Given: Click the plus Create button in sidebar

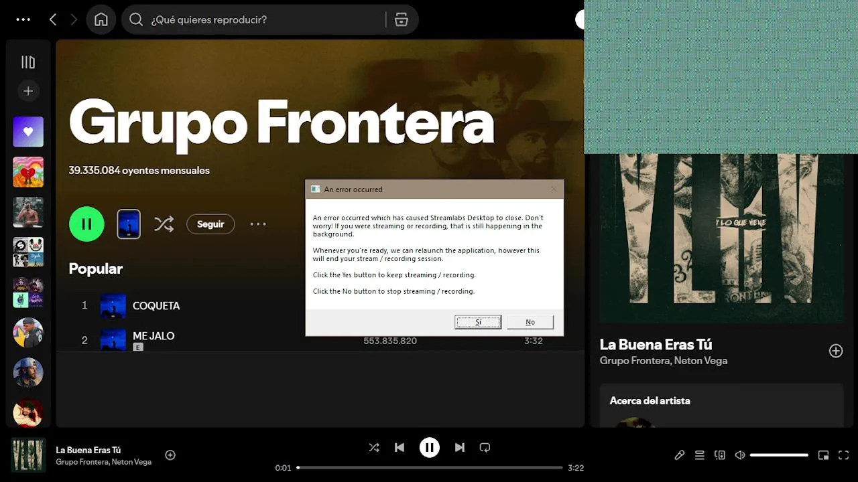Looking at the screenshot, I should tap(28, 91).
